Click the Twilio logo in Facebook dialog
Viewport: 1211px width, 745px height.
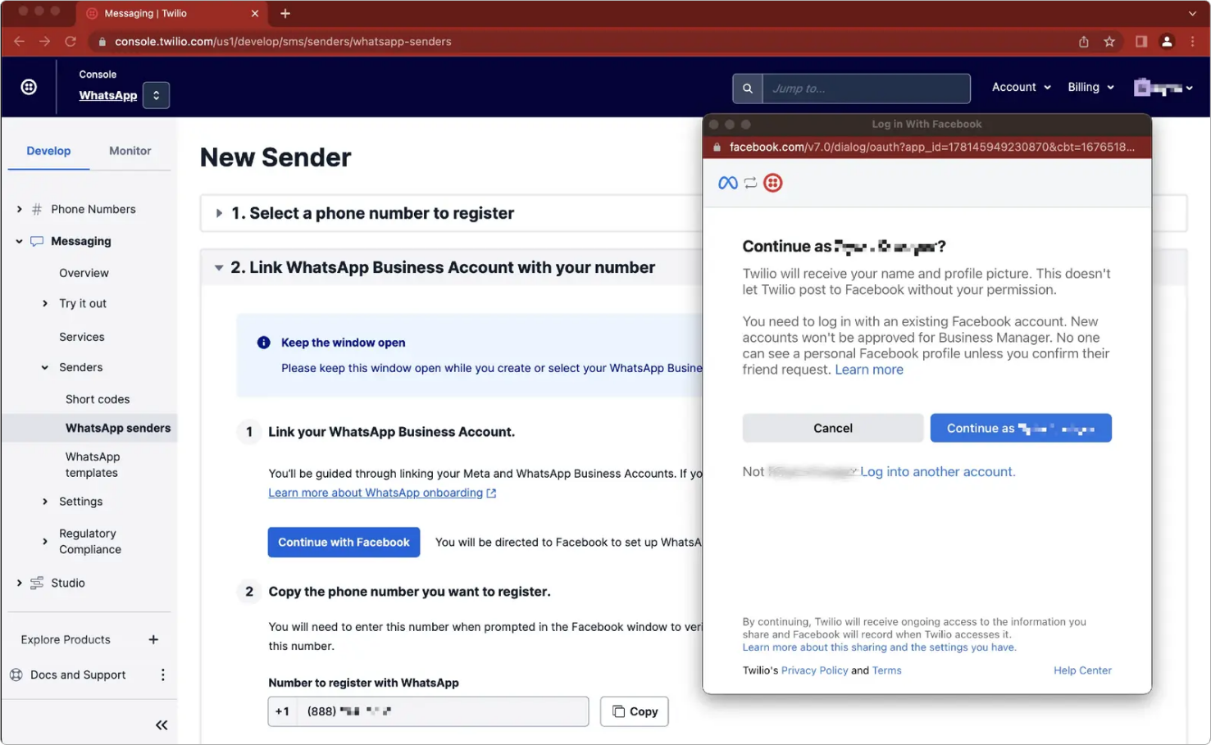point(772,183)
